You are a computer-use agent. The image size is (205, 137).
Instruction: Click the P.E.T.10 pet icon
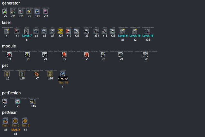(x=63, y=74)
